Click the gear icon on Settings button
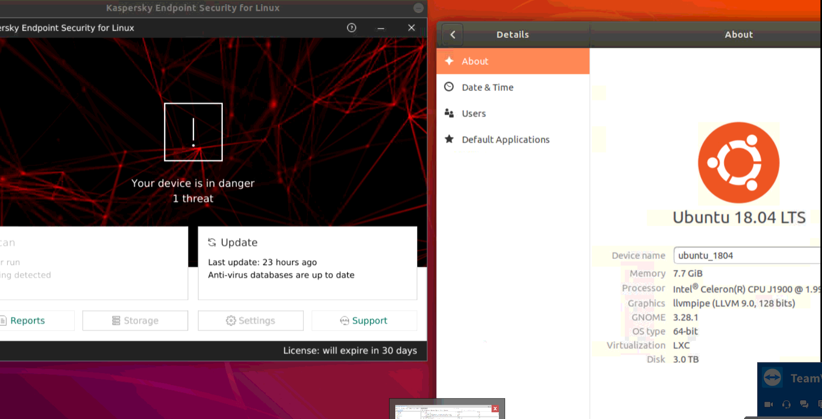 coord(231,321)
